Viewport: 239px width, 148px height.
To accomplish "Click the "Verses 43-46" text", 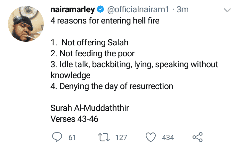I will point(74,119).
